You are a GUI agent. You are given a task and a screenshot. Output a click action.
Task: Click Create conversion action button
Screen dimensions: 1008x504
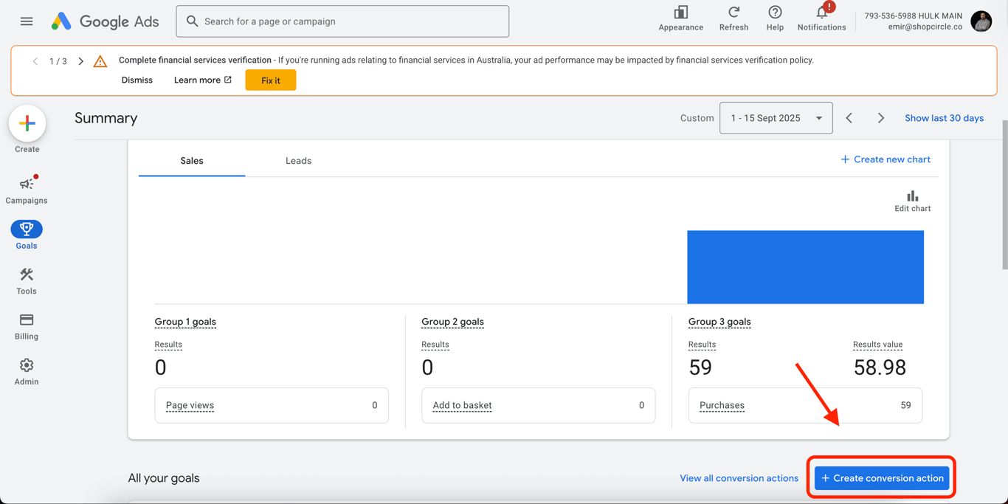tap(882, 478)
